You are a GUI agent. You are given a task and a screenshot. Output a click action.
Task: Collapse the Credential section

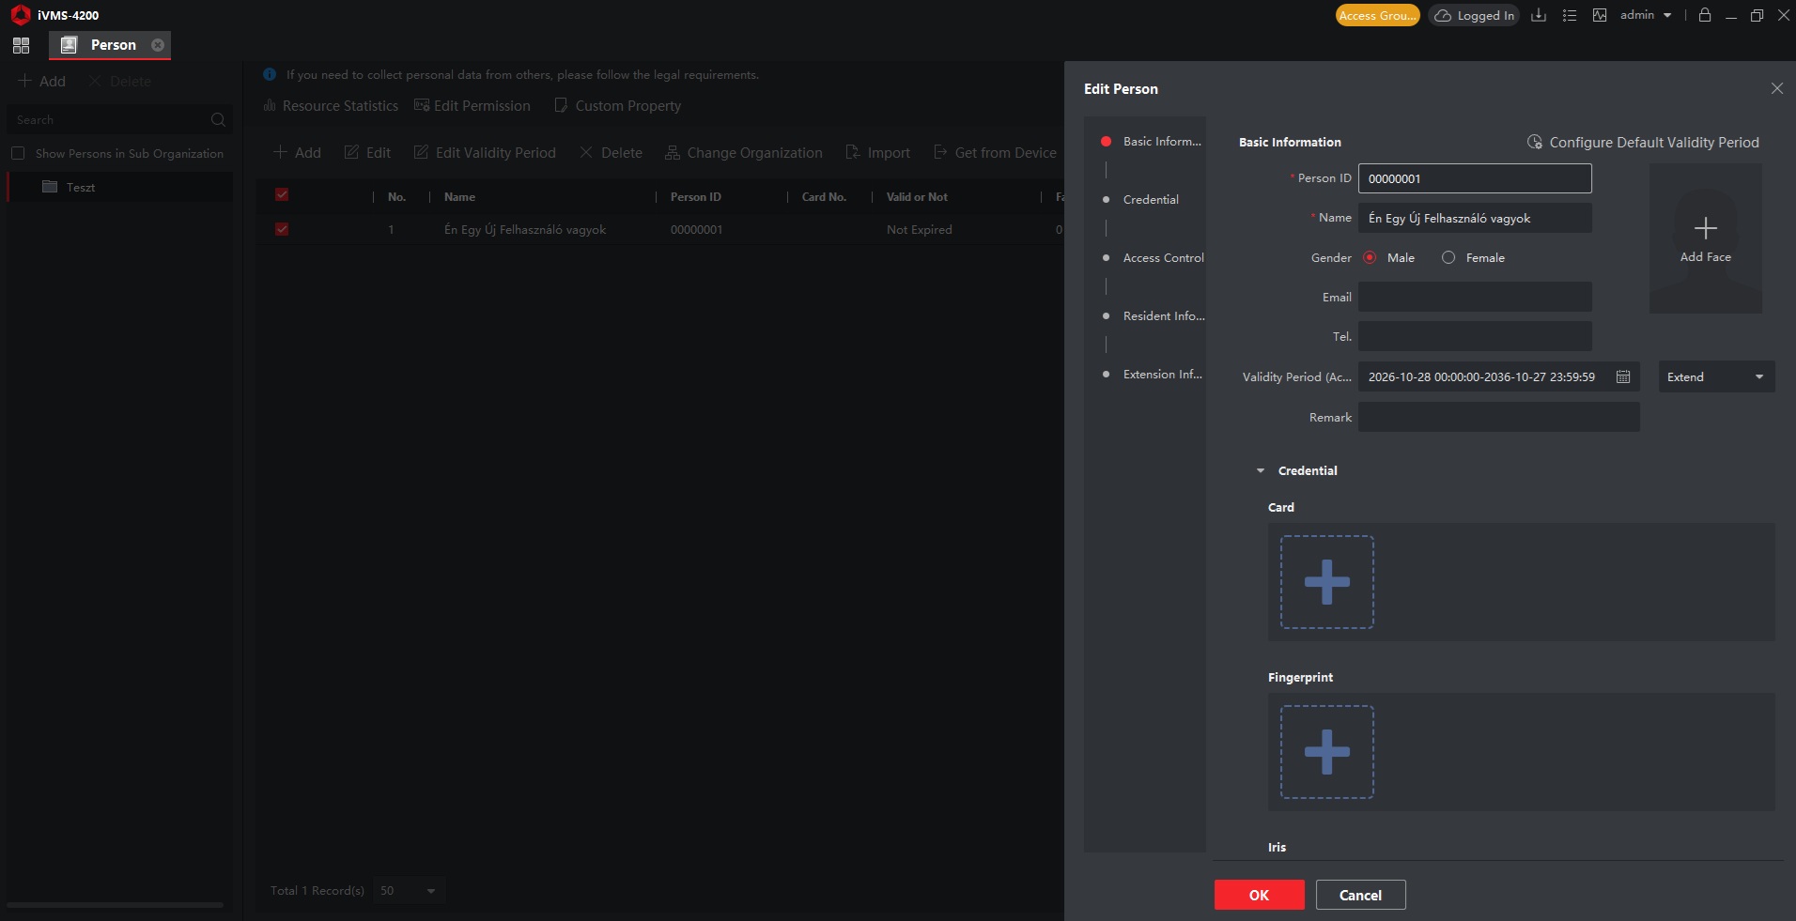coord(1261,470)
